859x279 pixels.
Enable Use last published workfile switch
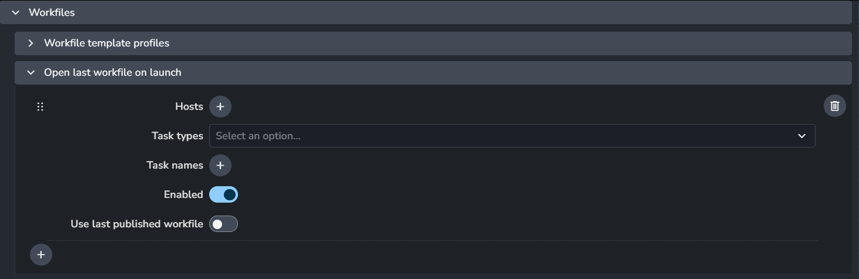pos(223,224)
